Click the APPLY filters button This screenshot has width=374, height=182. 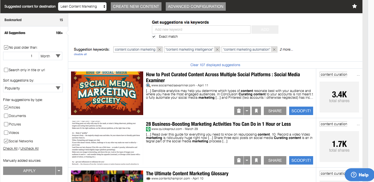(x=29, y=171)
